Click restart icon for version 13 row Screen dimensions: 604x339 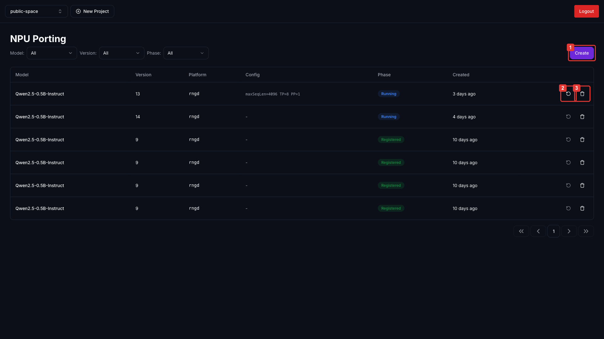(x=568, y=94)
